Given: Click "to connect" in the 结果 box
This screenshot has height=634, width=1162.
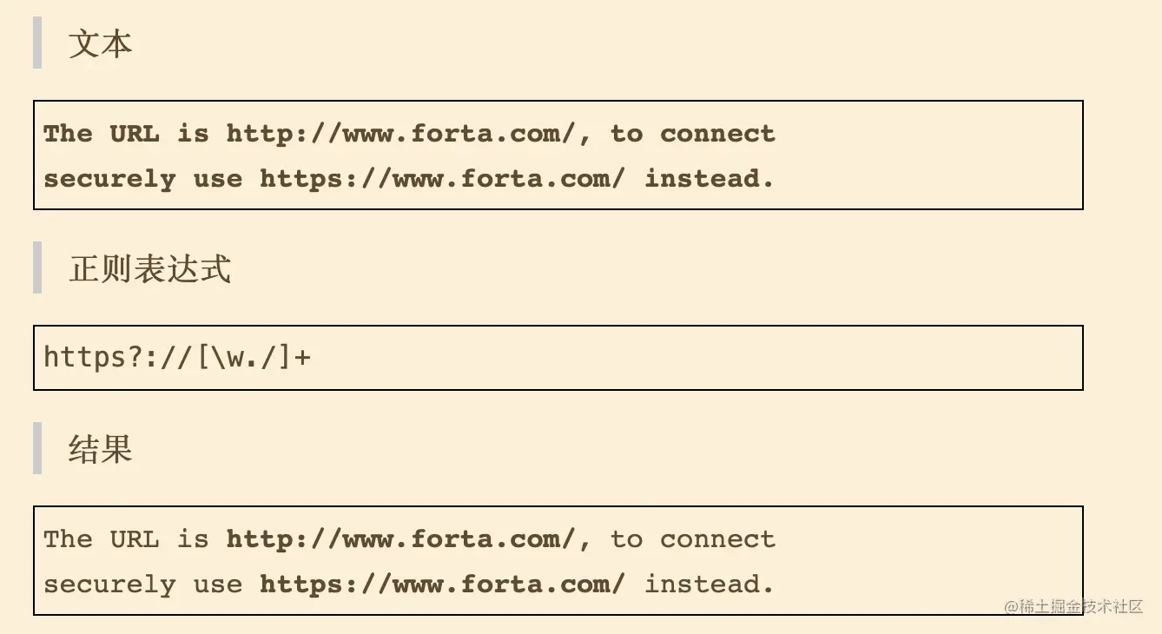Looking at the screenshot, I should pos(692,539).
